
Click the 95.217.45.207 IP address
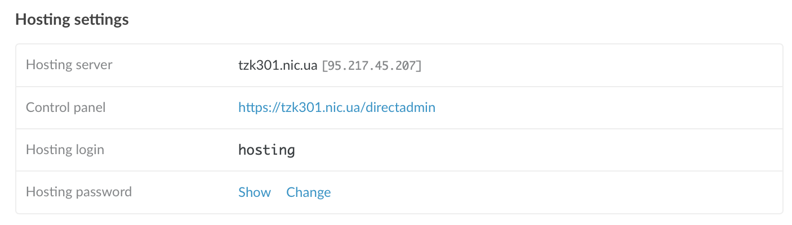(371, 66)
